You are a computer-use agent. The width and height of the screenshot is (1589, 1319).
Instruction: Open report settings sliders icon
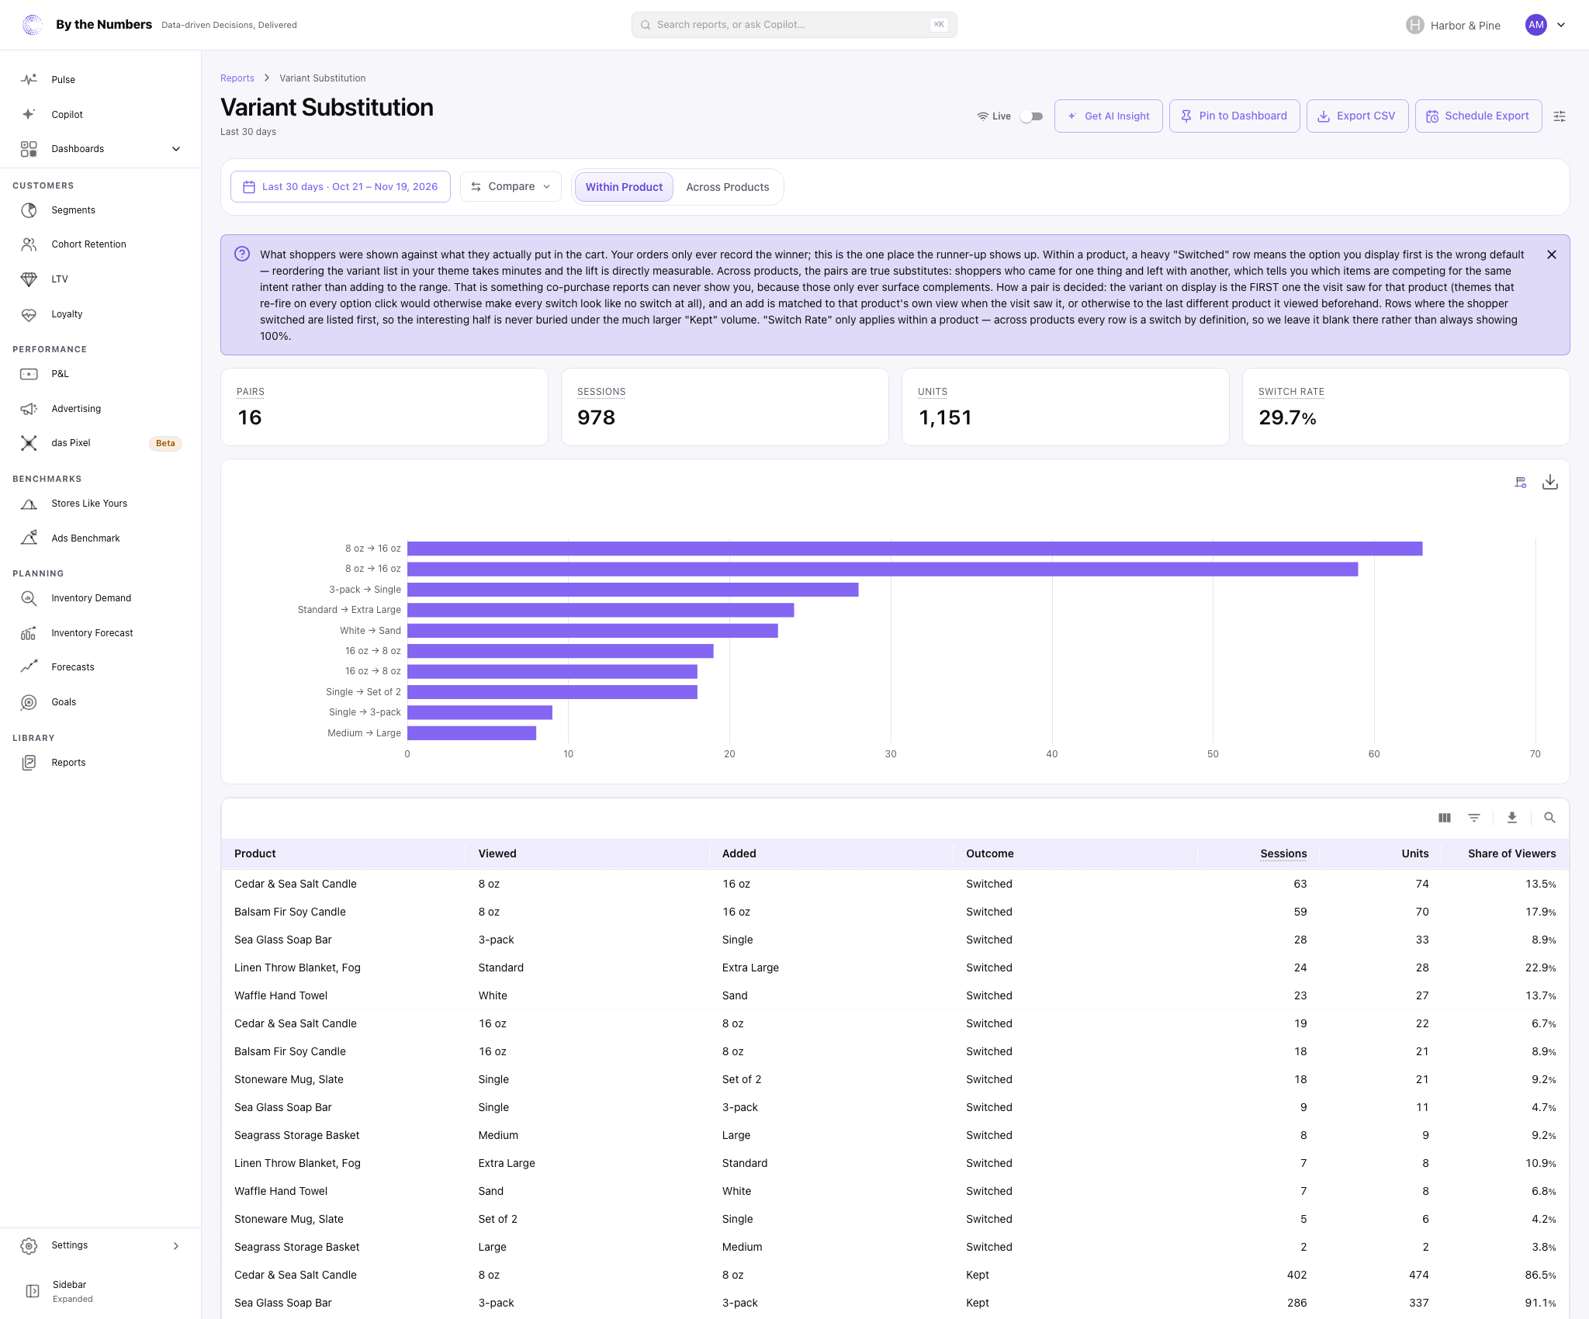click(1559, 116)
